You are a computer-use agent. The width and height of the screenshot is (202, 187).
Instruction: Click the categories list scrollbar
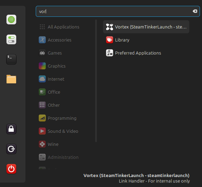click(96, 81)
